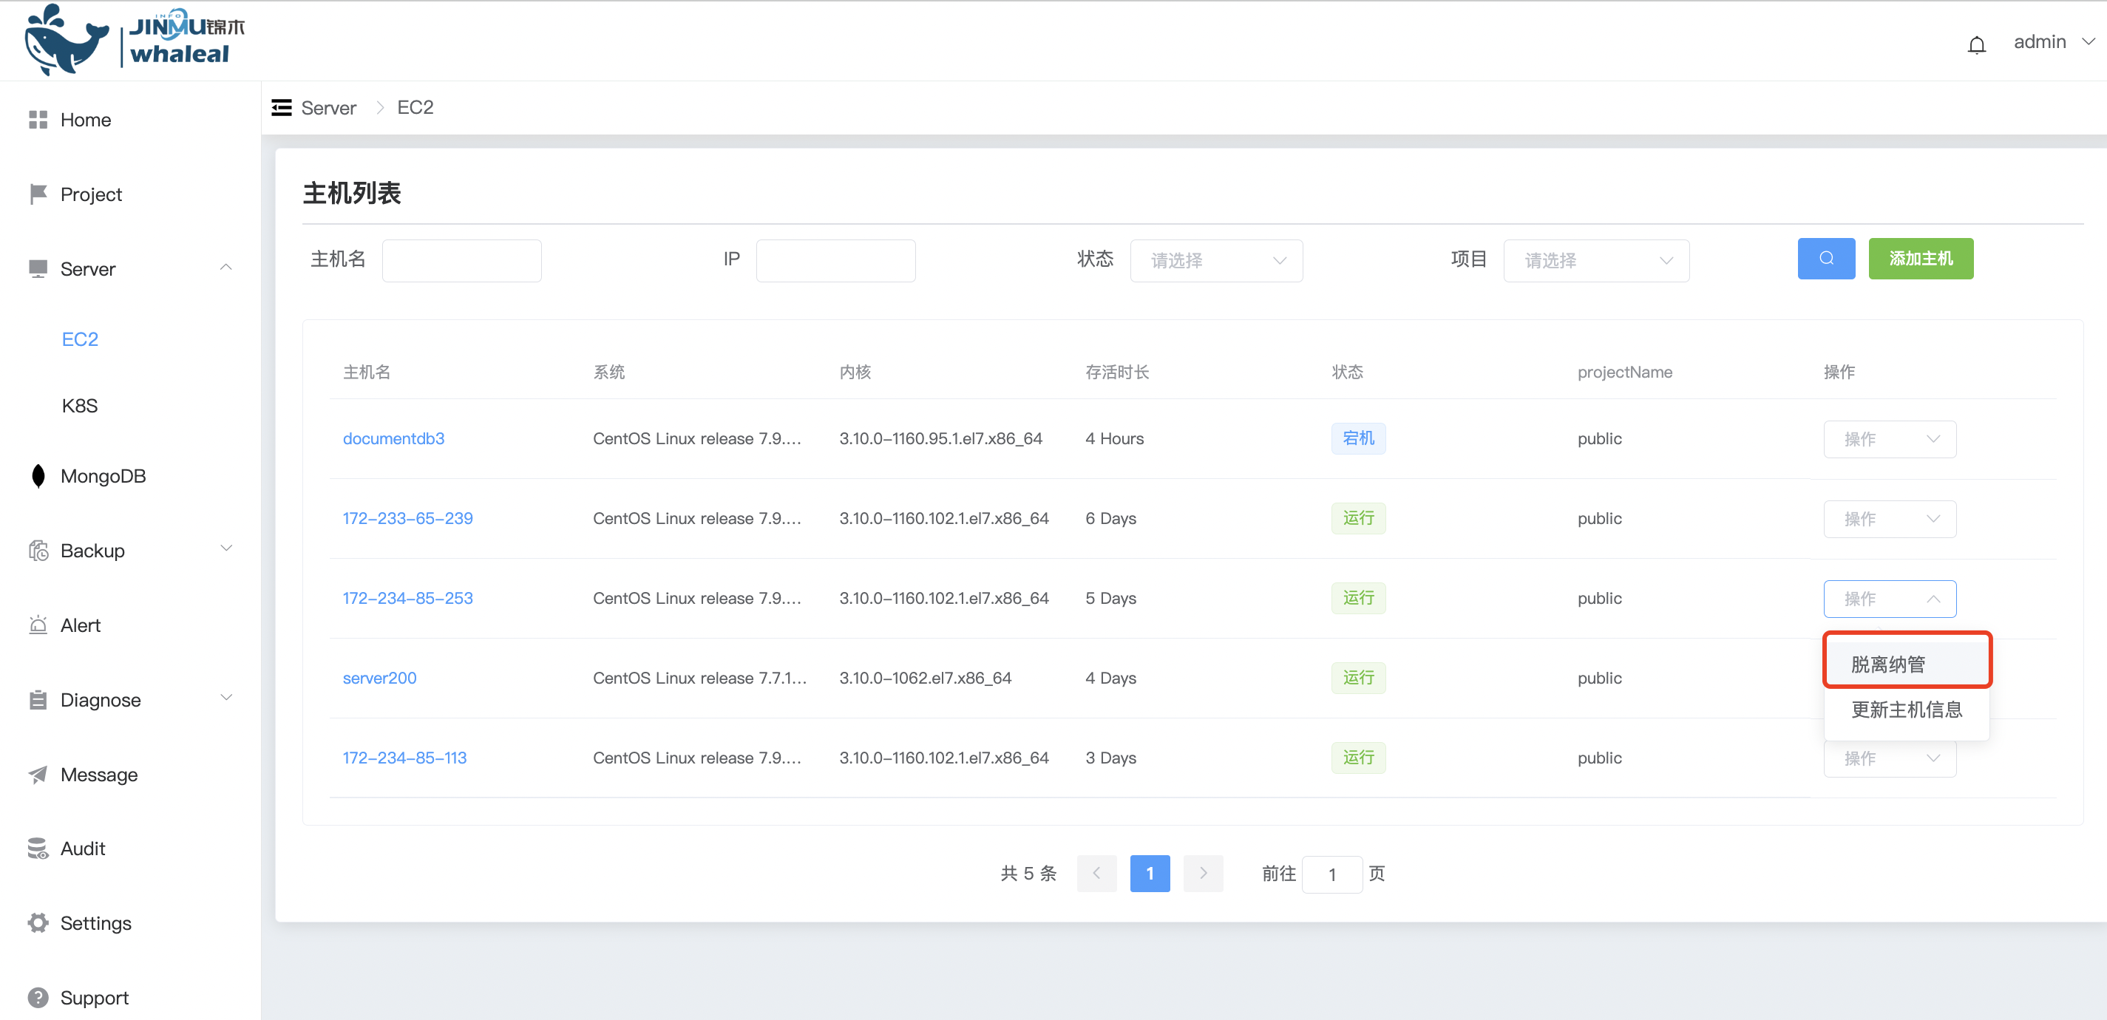Click CentOS Linux release 7.7.1... cell
The height and width of the screenshot is (1020, 2107).
click(699, 677)
